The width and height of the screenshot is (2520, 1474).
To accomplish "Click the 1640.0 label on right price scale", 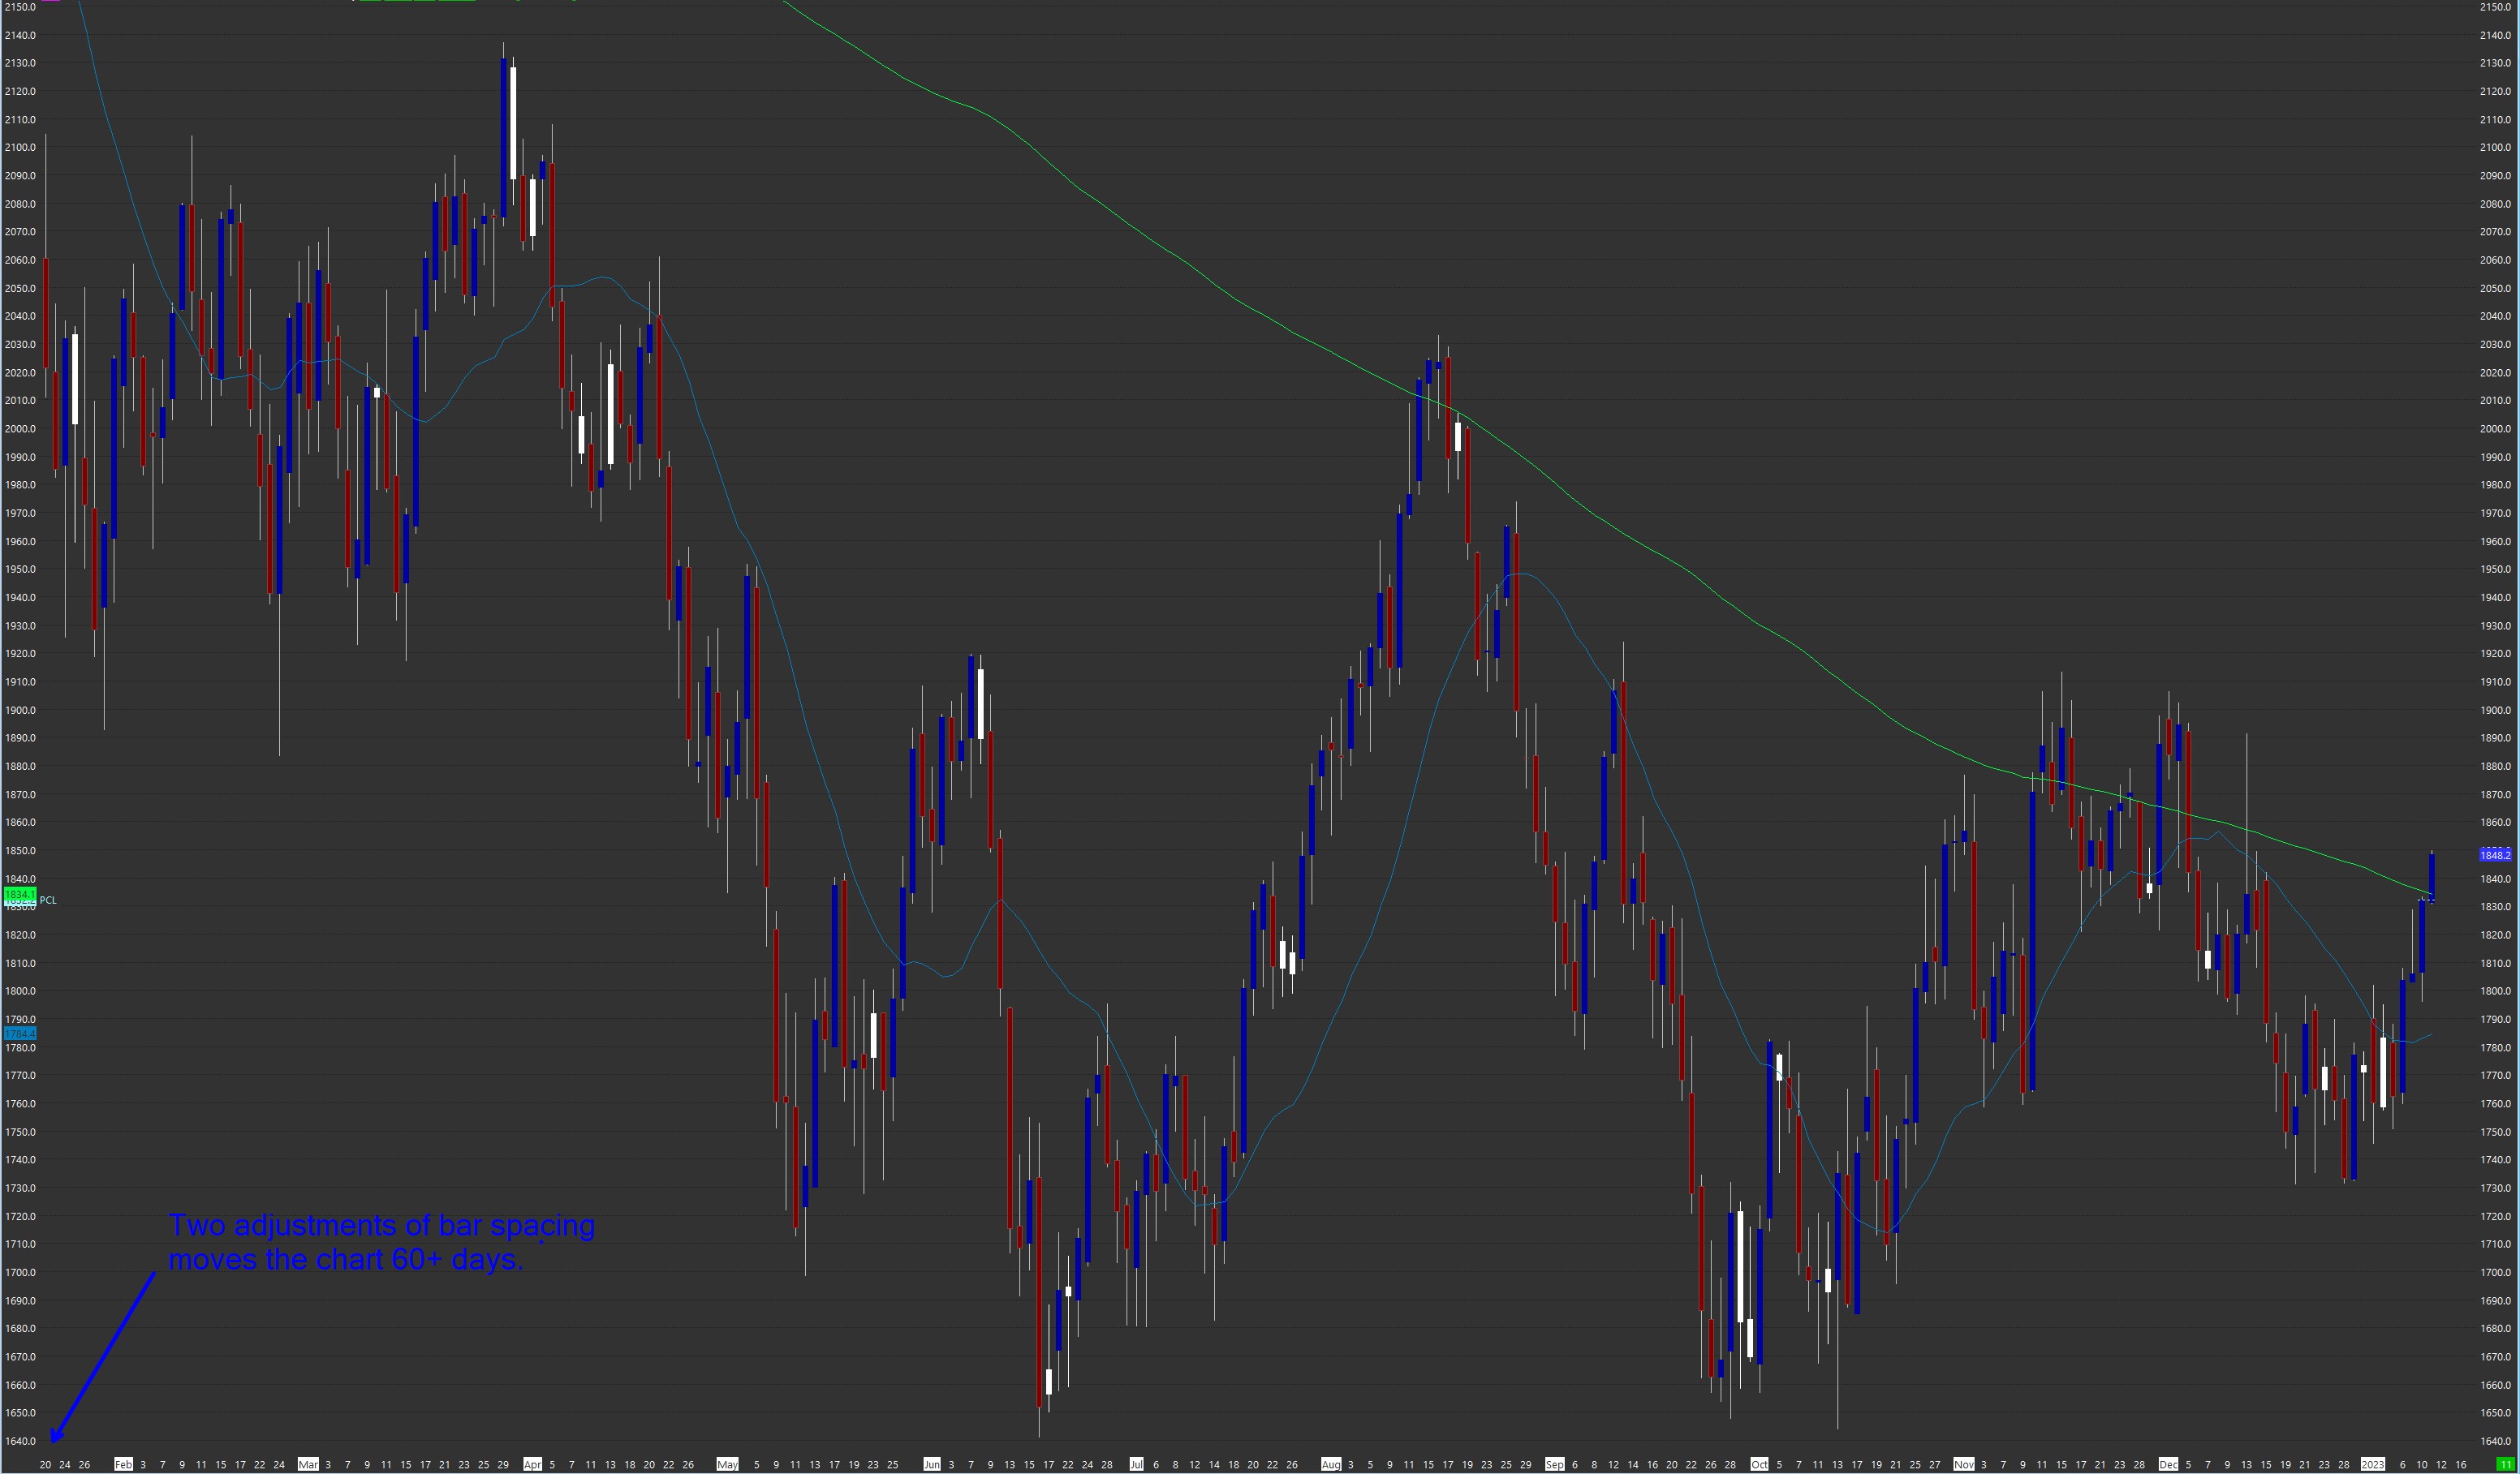I will [x=2495, y=1441].
